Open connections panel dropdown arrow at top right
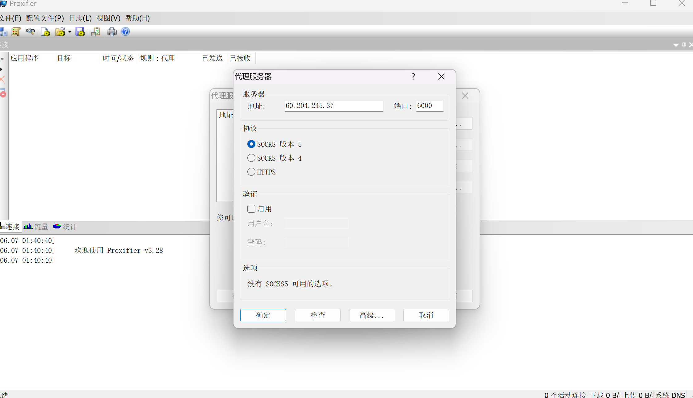This screenshot has width=693, height=398. tap(676, 45)
